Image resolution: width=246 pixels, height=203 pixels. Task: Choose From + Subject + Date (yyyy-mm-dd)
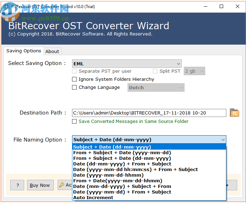pyautogui.click(x=149, y=152)
